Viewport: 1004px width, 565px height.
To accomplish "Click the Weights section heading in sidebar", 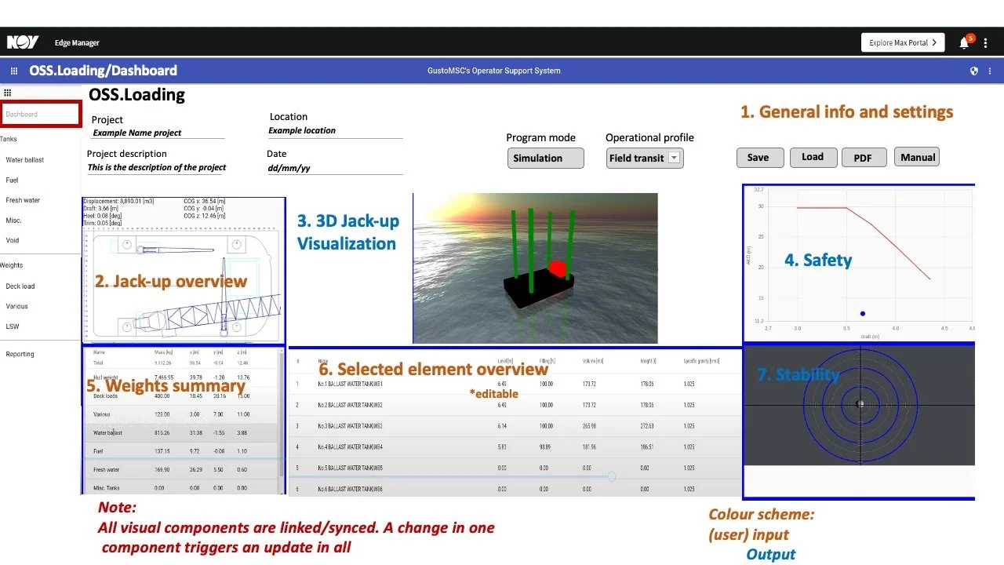I will (x=11, y=266).
